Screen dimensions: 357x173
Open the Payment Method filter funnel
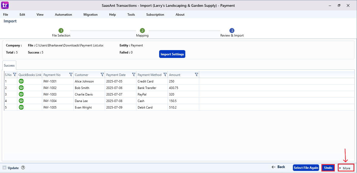(165, 74)
